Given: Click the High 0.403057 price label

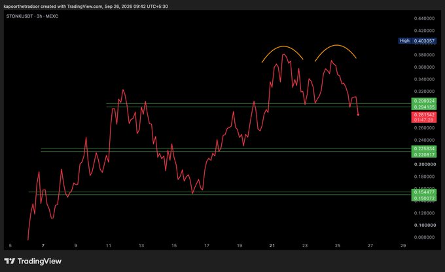Looking at the screenshot, I should coord(418,41).
